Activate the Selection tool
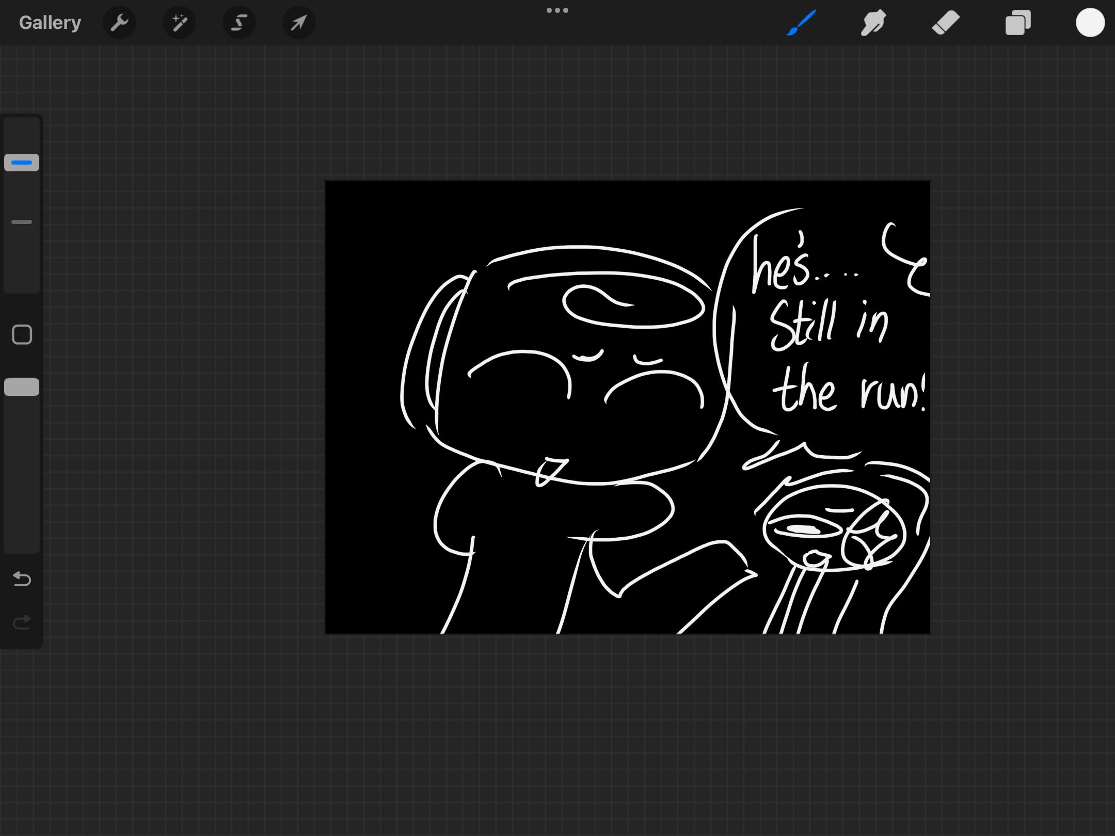1115x836 pixels. pyautogui.click(x=239, y=23)
